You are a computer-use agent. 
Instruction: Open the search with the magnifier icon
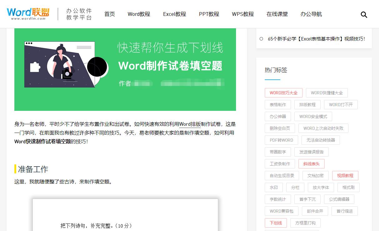364,14
